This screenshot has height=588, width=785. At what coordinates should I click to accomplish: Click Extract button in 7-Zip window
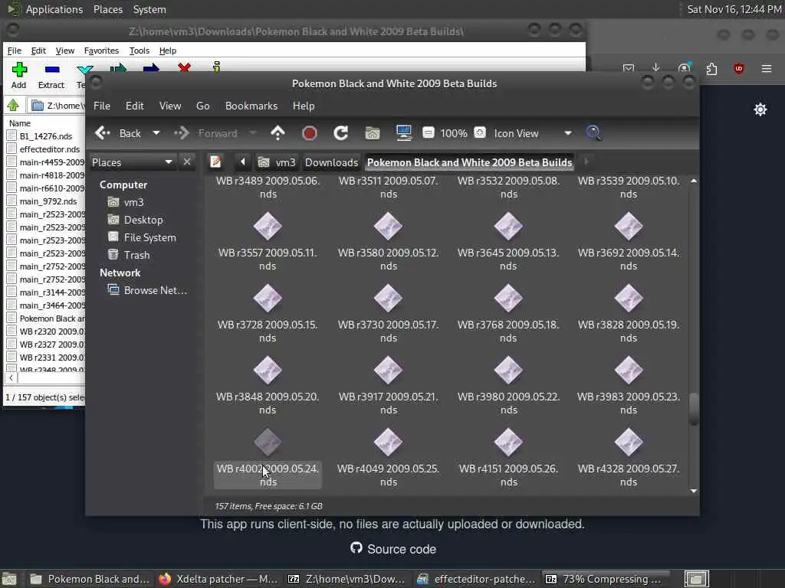(x=51, y=76)
